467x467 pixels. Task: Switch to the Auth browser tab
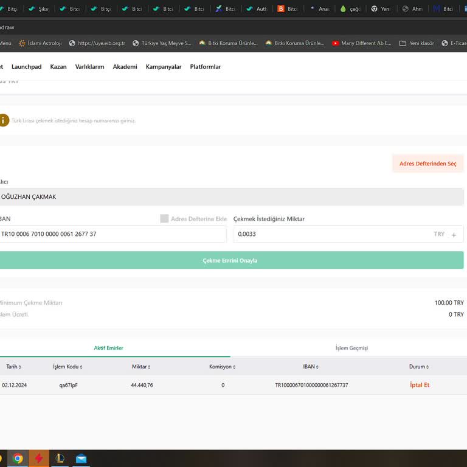pos(257,9)
